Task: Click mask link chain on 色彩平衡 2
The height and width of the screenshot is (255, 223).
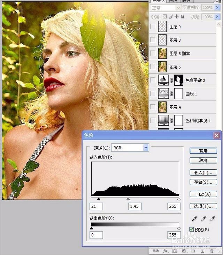Action: tap(171, 80)
